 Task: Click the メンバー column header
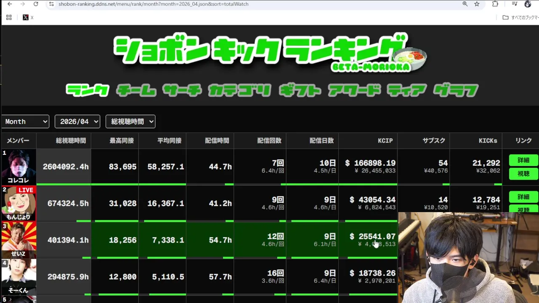(18, 141)
